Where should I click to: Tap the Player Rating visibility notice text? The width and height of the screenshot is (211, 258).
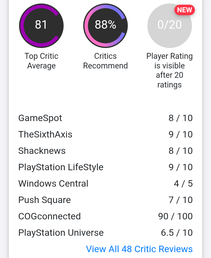pos(169,70)
